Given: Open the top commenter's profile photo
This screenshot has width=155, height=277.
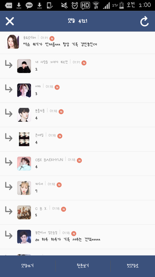Looking at the screenshot, I should [12, 42].
